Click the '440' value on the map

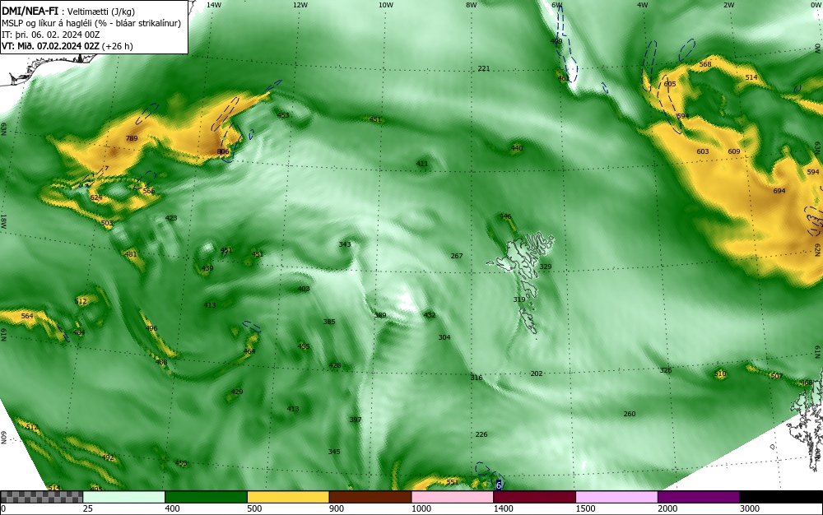pyautogui.click(x=517, y=148)
